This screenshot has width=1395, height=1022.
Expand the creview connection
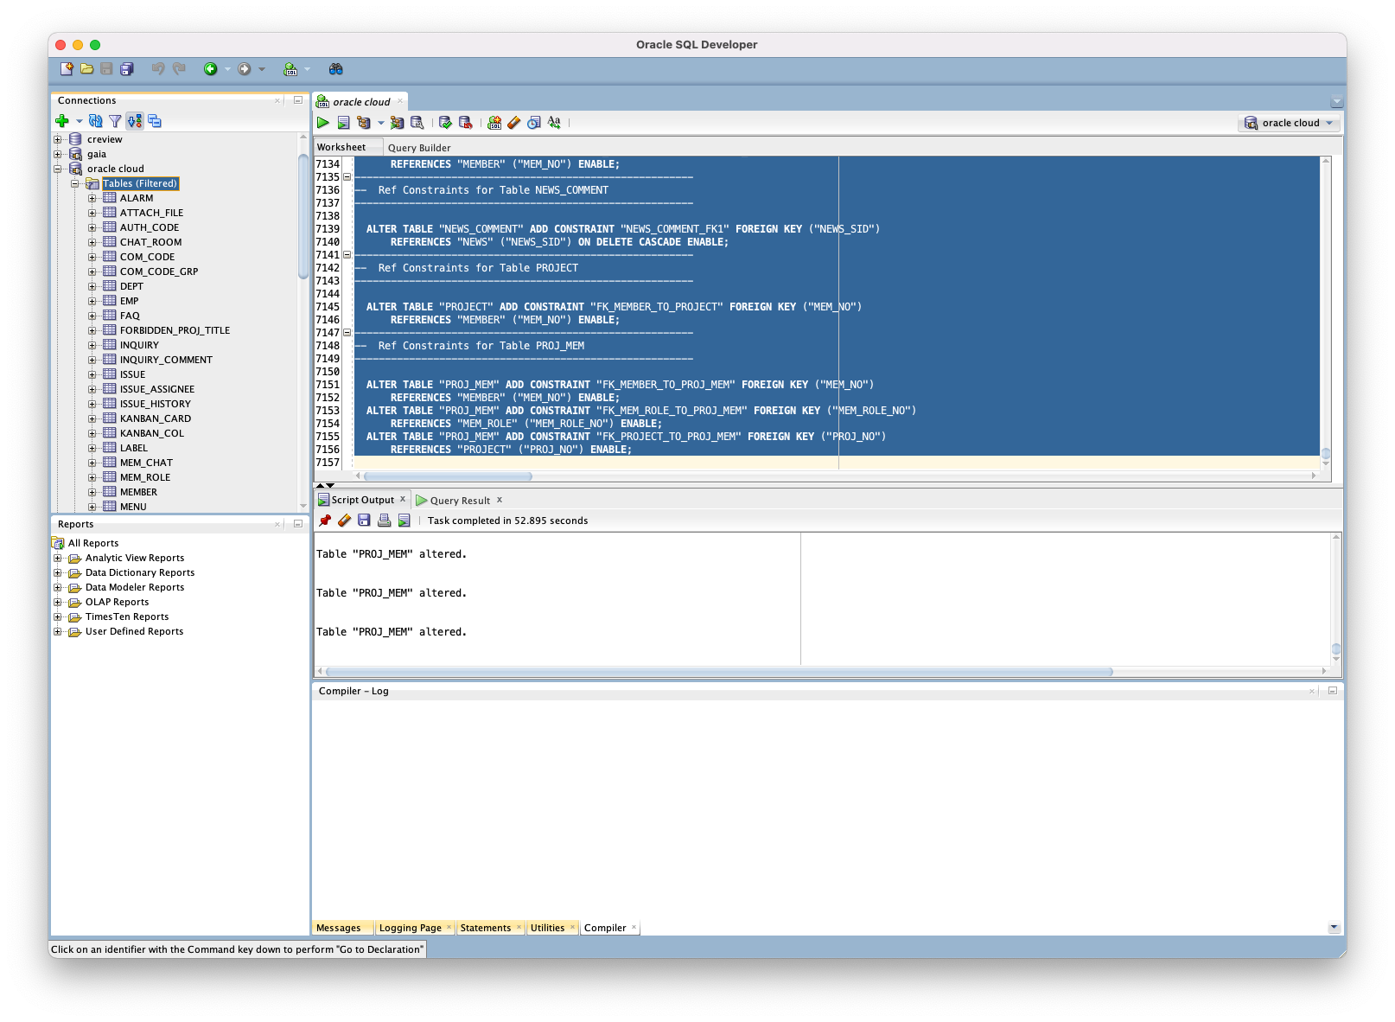coord(58,139)
